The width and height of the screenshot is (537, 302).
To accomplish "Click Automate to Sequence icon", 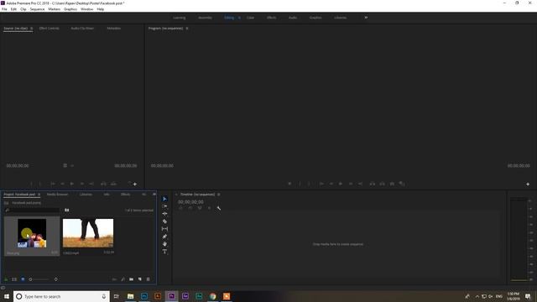I will point(114,279).
